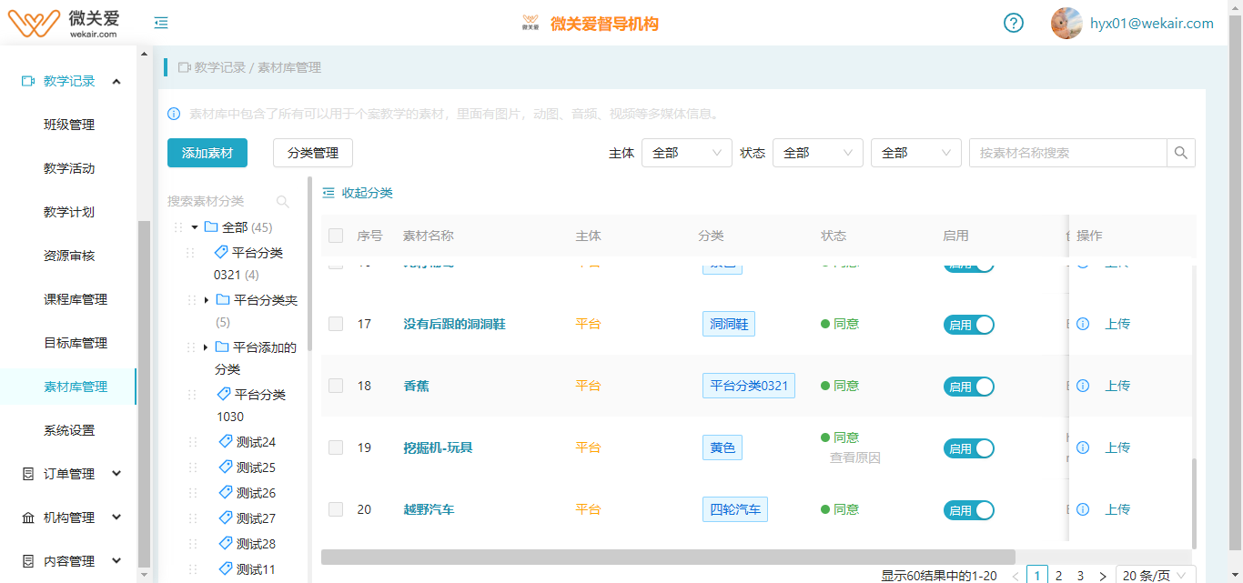Collapse the sidebar menu fold icon
Screen dimensions: 1243x583
(161, 23)
